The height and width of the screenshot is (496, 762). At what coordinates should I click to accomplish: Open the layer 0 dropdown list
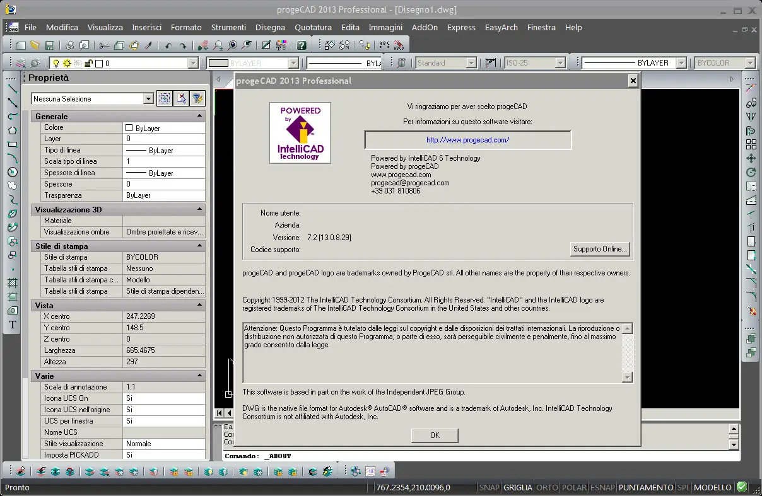(194, 63)
